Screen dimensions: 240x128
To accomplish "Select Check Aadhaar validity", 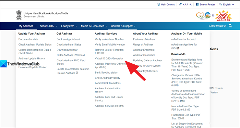I will (107, 78).
